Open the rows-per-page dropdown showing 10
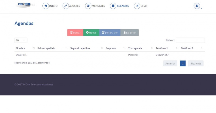Screen dimensions: 216x113 point(21,40)
